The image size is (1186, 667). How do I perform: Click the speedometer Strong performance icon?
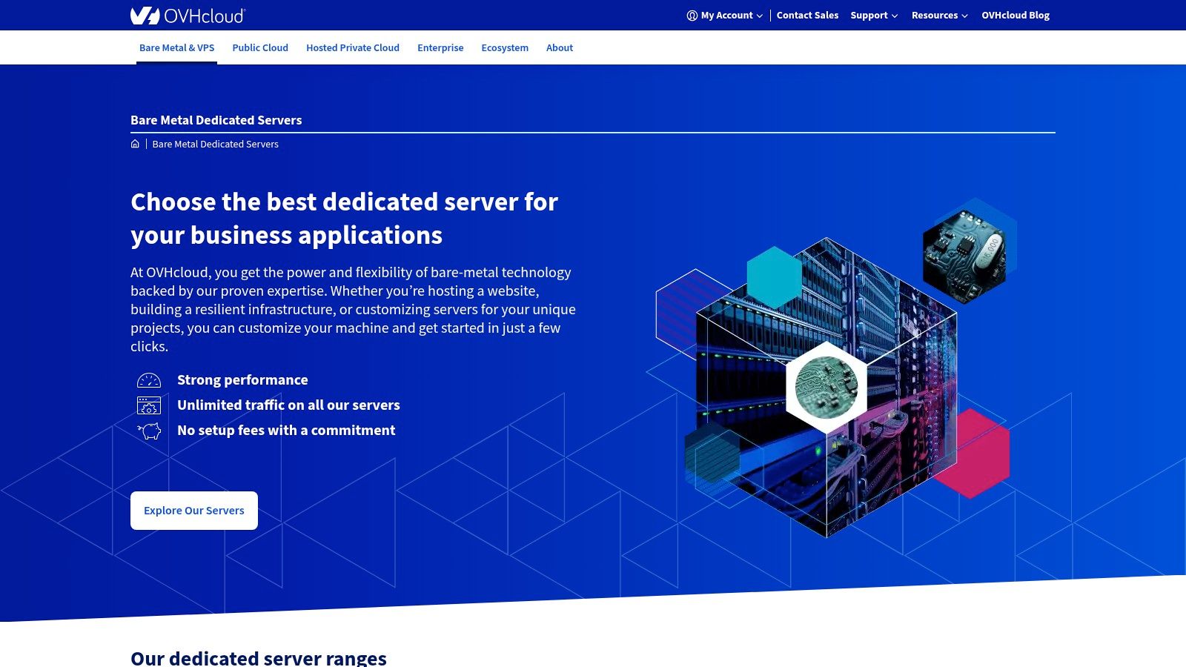[149, 380]
